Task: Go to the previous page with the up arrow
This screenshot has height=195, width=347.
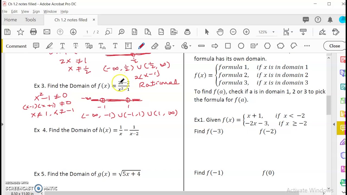Action: click(60, 32)
